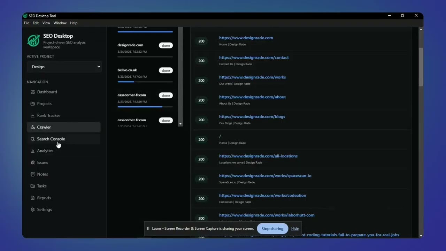
Task: Go to the Issues page
Action: point(63,162)
